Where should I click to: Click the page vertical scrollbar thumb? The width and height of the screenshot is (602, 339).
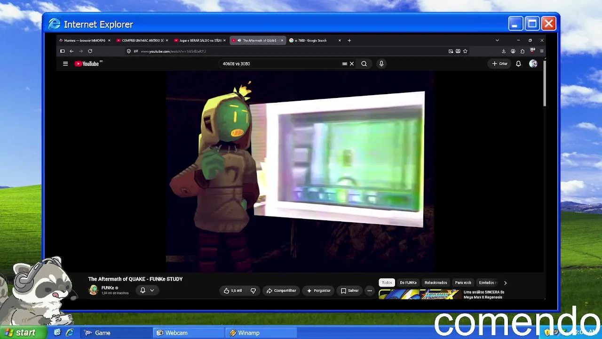(x=545, y=82)
